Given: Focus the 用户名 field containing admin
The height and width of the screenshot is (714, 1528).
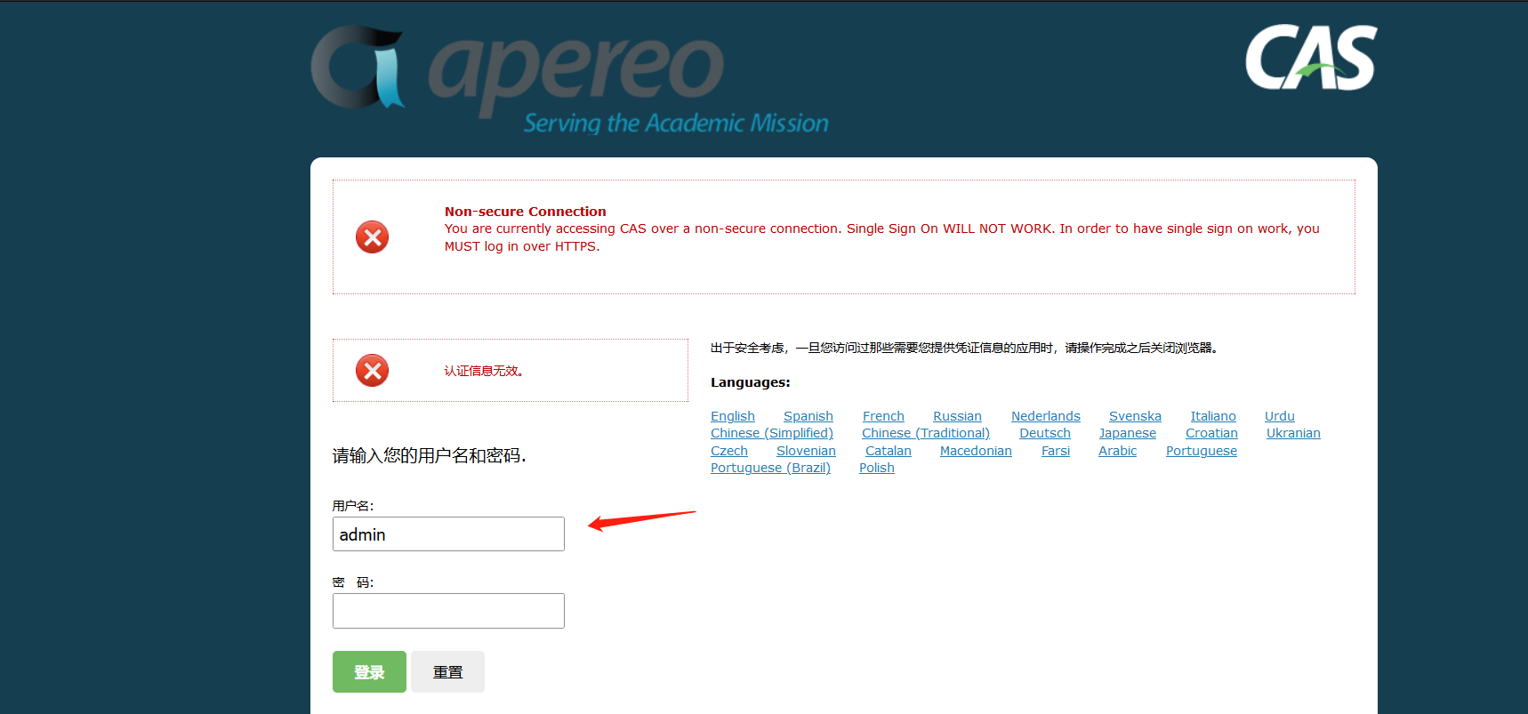Looking at the screenshot, I should pyautogui.click(x=448, y=533).
